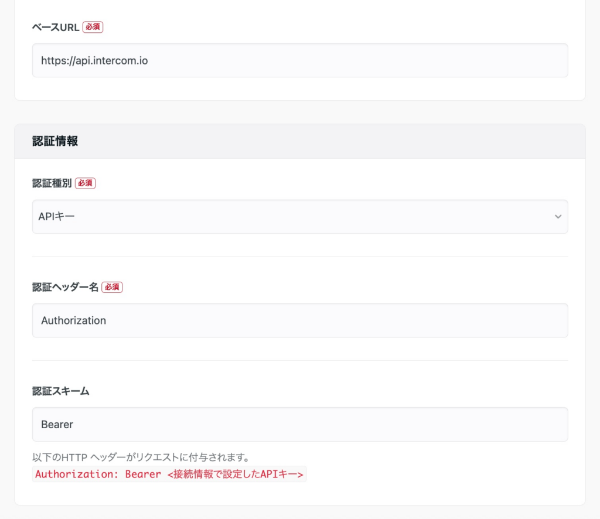Click the 認証ヘッダー名 field label
The image size is (600, 519).
(x=65, y=287)
